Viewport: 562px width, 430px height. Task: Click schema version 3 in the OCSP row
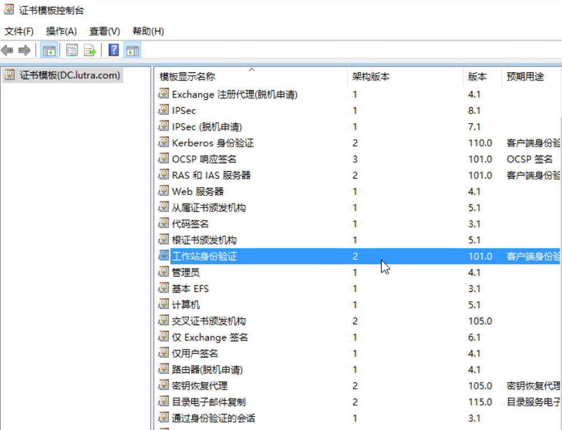[355, 159]
